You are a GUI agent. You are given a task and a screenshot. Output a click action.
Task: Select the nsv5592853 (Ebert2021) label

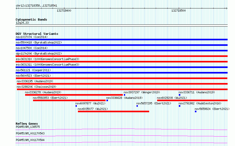pos(50,98)
